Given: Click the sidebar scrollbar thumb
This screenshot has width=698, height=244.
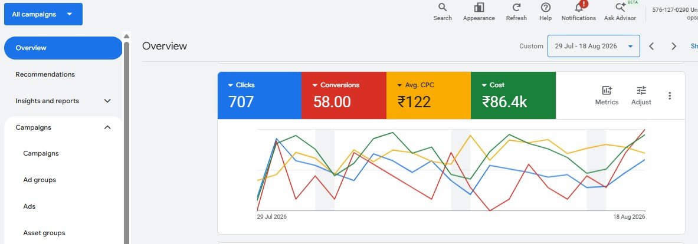Looking at the screenshot, I should click(x=126, y=142).
